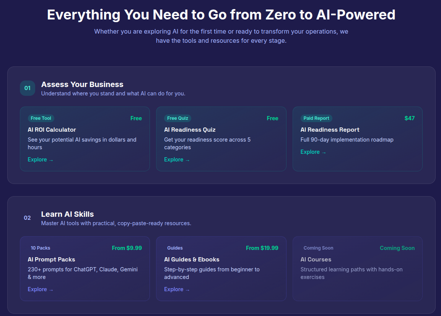Viewport: 441px width, 316px height.
Task: Open the AI ROI Calculator card title
Action: [x=52, y=130]
